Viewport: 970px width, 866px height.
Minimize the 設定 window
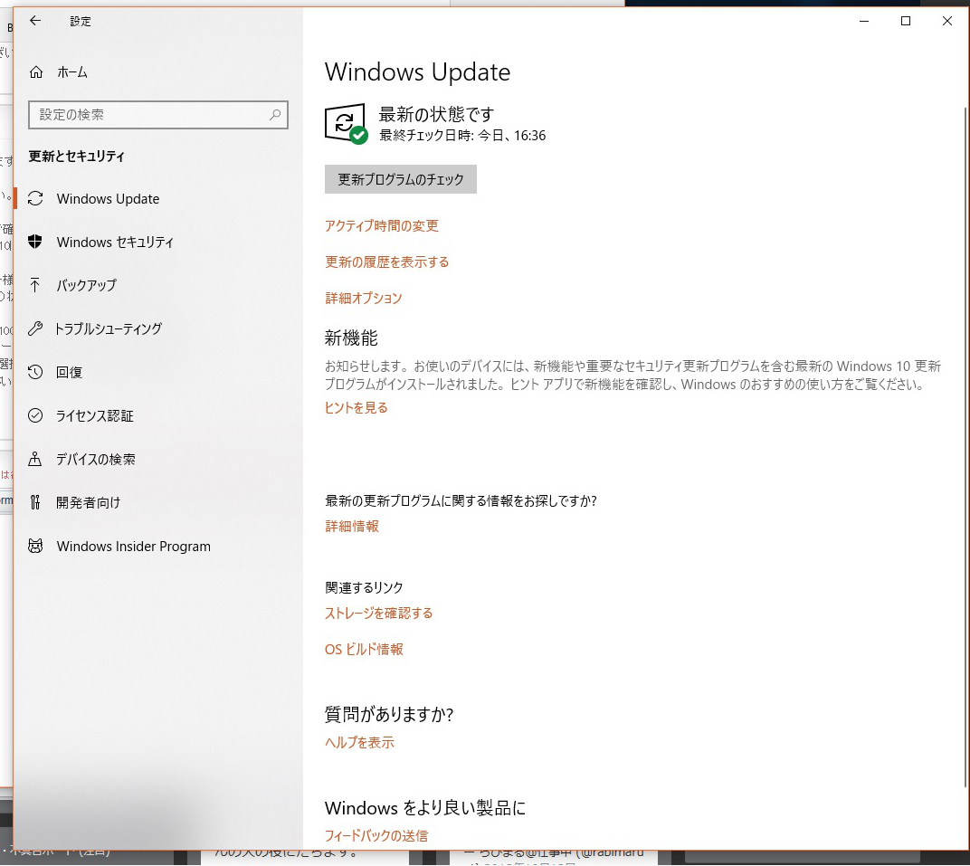click(864, 21)
